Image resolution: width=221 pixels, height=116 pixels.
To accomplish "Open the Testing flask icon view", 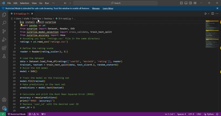I will tap(4, 56).
